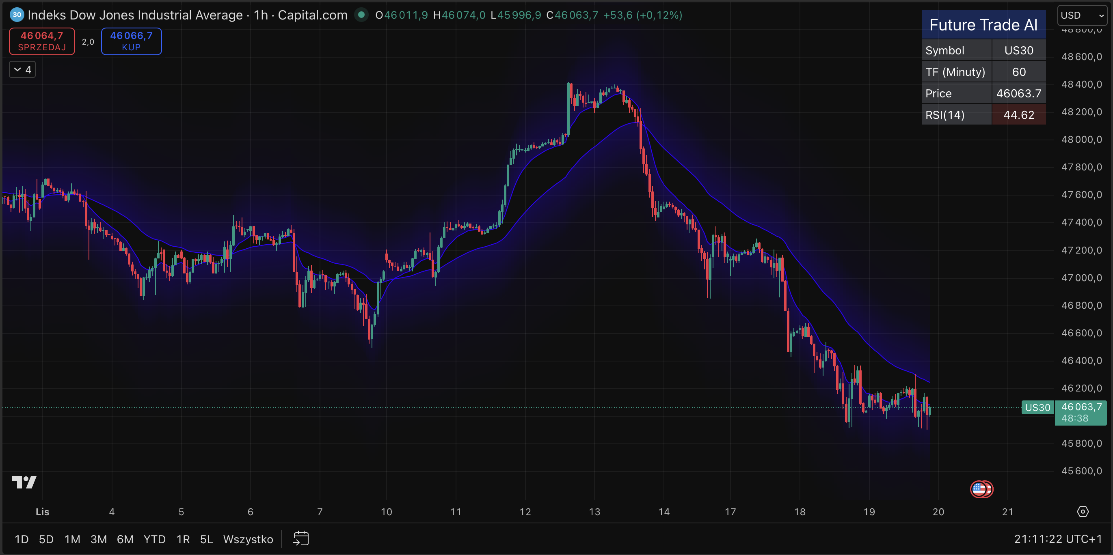Click the Dow Jones 30 symbol icon
The height and width of the screenshot is (555, 1113).
tap(17, 15)
